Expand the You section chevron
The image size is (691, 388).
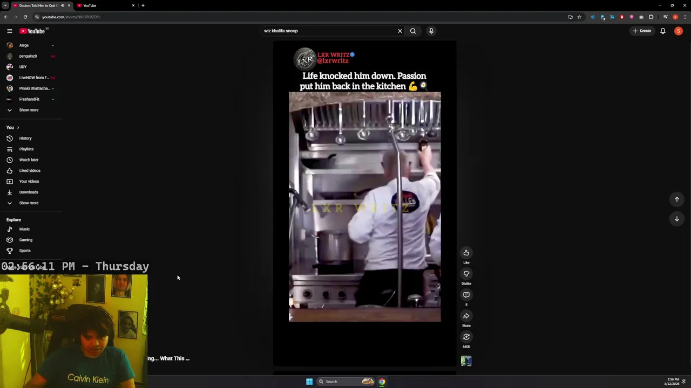pos(18,128)
